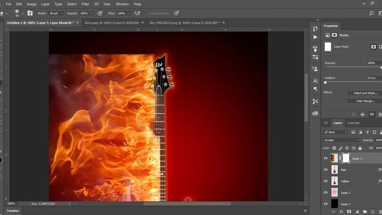Open the Tool Presets panel icon
The width and height of the screenshot is (382, 215).
315,101
